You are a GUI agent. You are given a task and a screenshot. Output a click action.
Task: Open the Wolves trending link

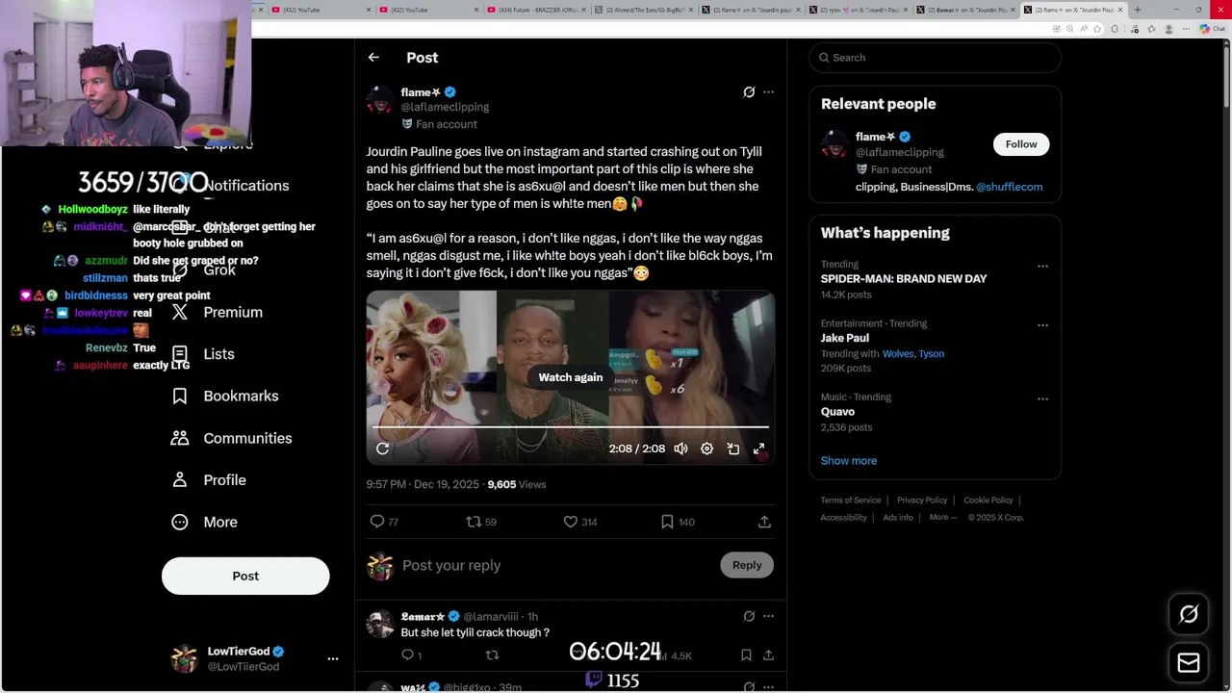898,354
